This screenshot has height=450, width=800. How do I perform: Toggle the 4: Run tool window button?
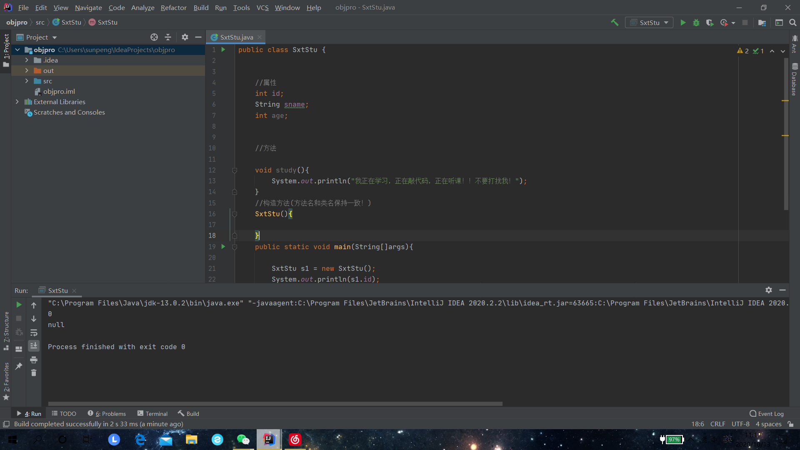(29, 413)
